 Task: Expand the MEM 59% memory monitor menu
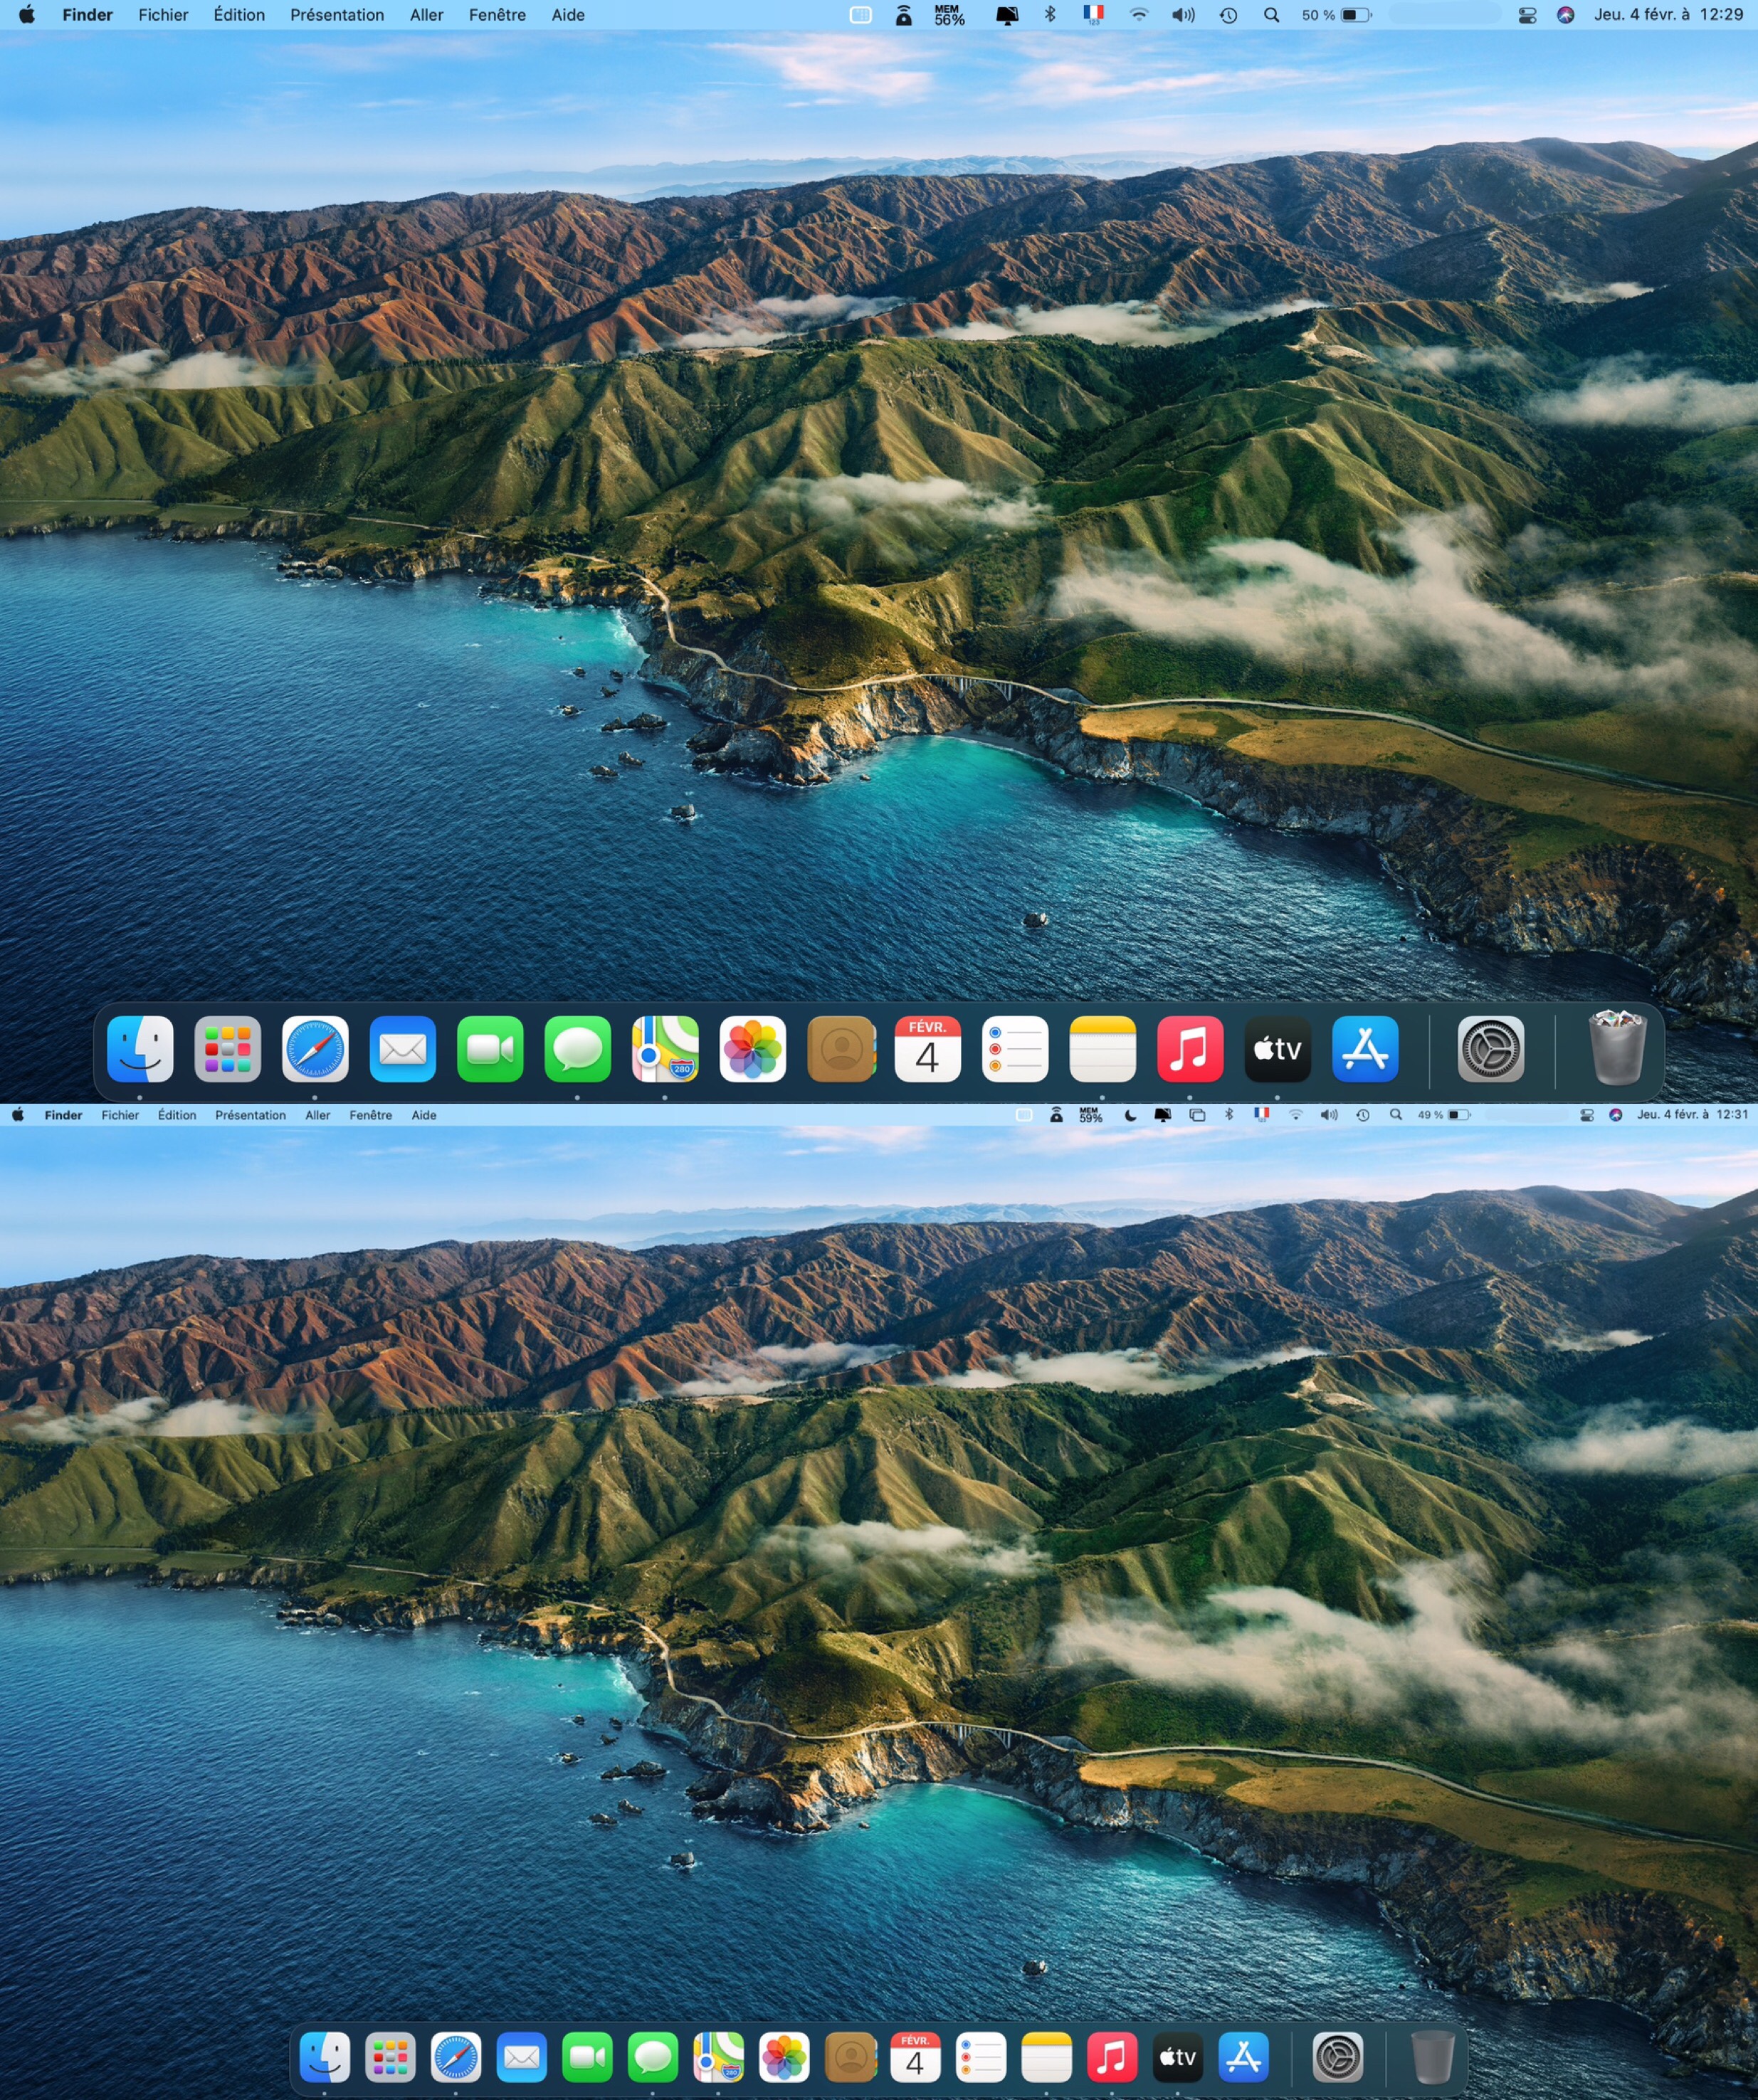[x=1090, y=1115]
